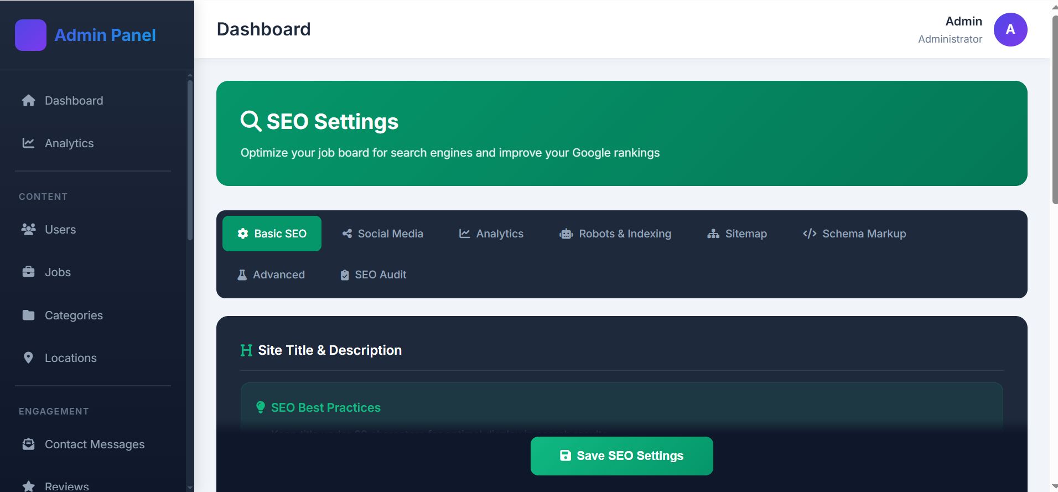This screenshot has width=1058, height=492.
Task: Go to the Advanced tab
Action: tap(271, 275)
